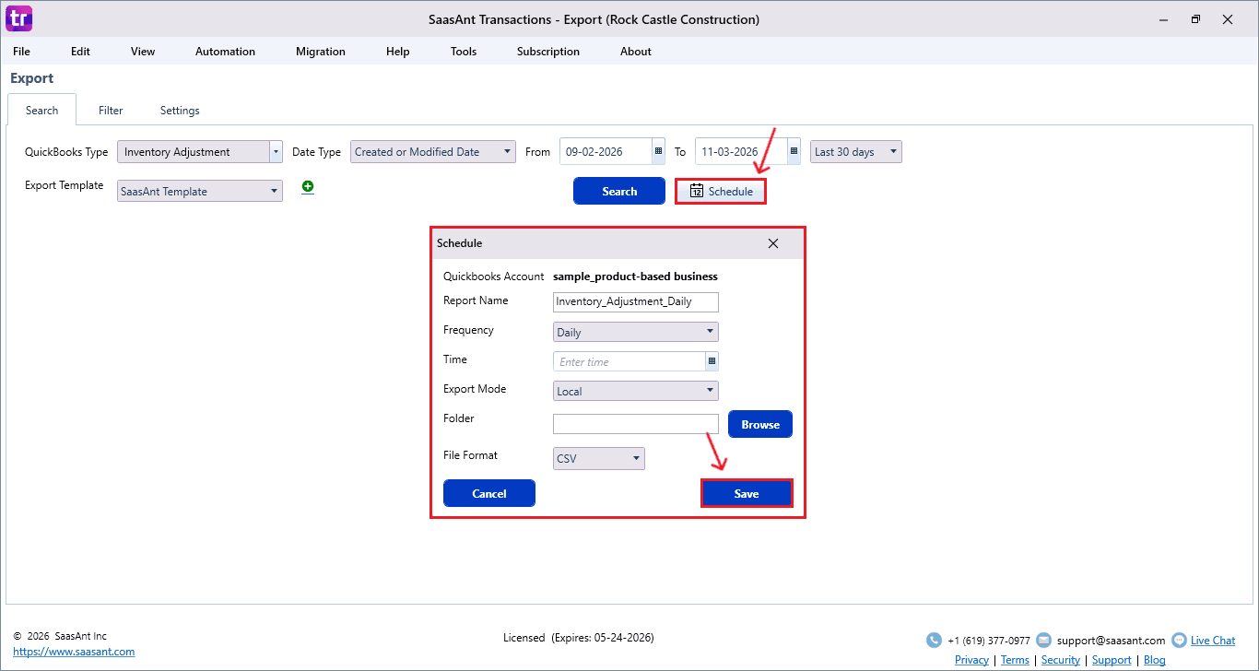Open the Edit menu
This screenshot has height=671, width=1259.
[81, 52]
